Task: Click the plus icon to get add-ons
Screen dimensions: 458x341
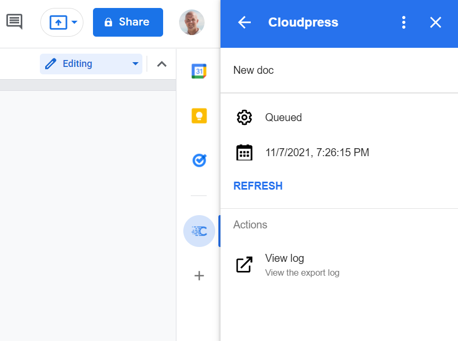Action: coord(199,276)
